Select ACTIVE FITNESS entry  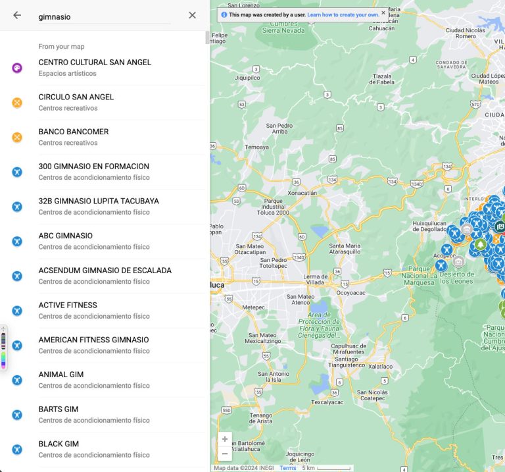pos(103,311)
